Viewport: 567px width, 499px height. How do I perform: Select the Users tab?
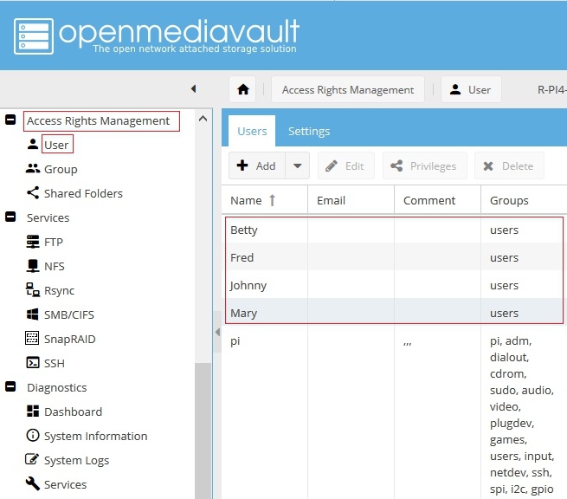point(252,132)
